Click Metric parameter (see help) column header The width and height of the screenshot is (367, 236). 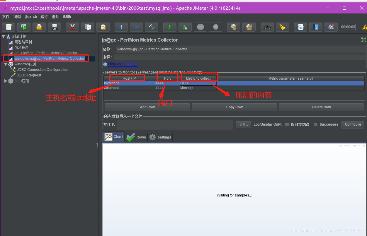290,78
